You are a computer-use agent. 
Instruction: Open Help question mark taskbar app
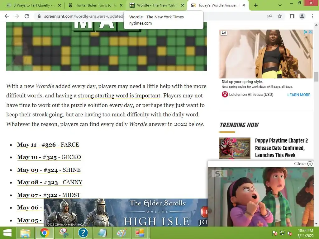[83, 233]
